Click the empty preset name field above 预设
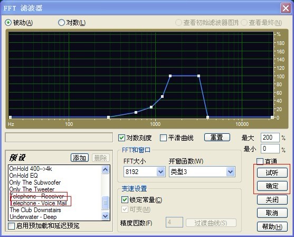Viewport: 294px width, 237px height. (59, 138)
